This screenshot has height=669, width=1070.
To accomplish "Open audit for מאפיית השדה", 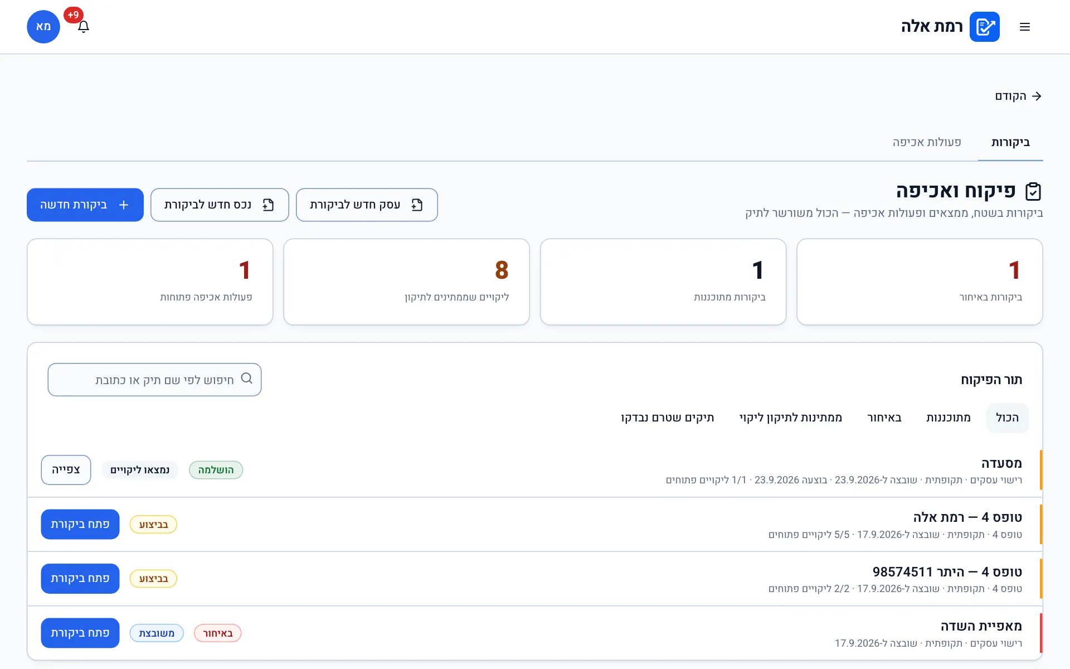I will pyautogui.click(x=80, y=633).
